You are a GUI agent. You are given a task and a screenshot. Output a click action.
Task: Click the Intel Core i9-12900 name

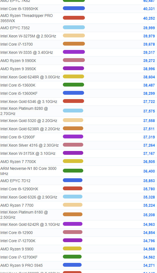point(17,233)
